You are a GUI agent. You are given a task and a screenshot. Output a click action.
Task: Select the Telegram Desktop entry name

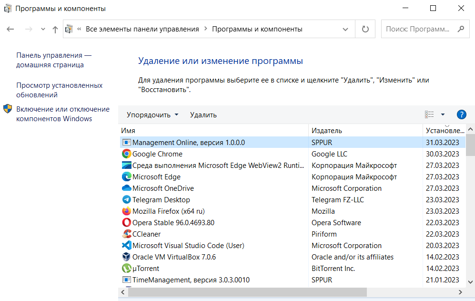pos(161,200)
